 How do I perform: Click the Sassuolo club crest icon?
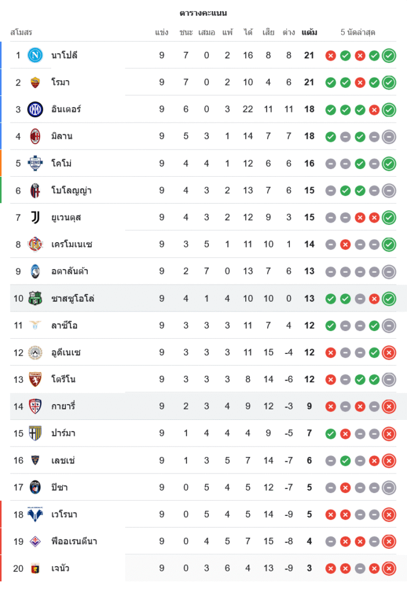pos(35,299)
